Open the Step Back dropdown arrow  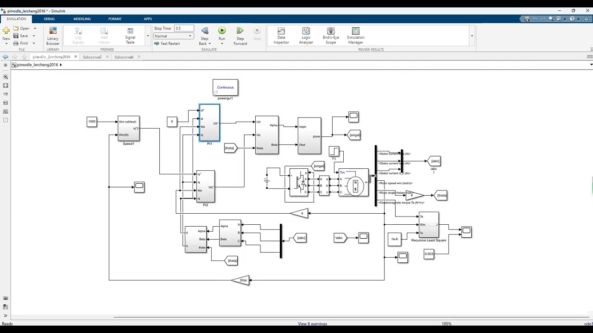click(x=210, y=43)
